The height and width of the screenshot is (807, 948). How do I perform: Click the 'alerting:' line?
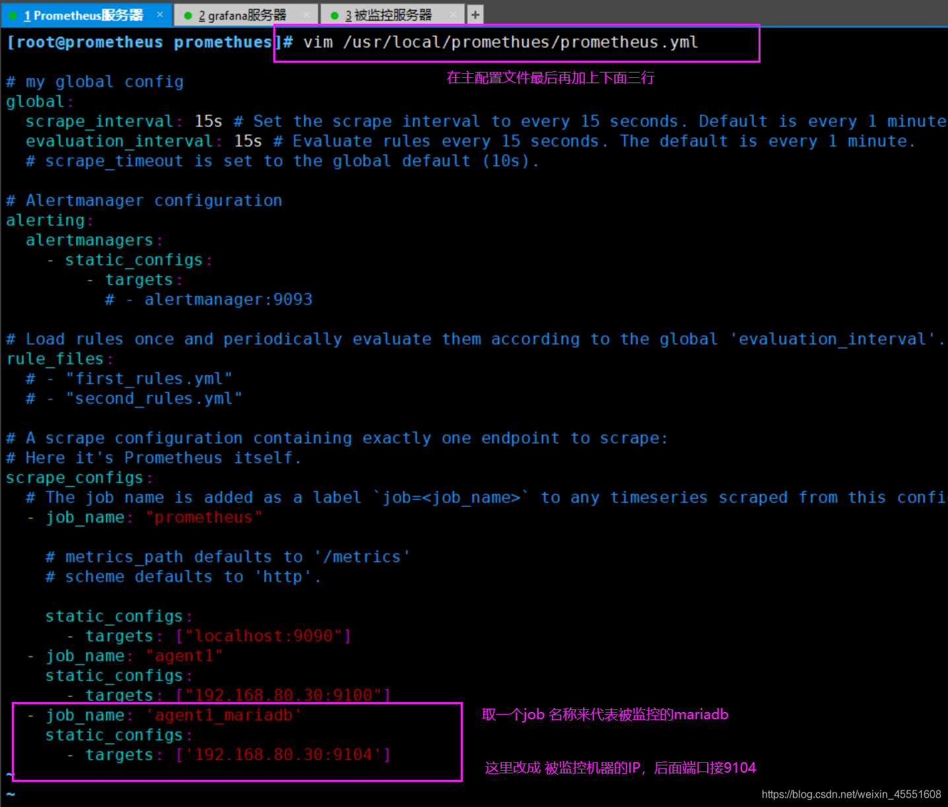50,220
